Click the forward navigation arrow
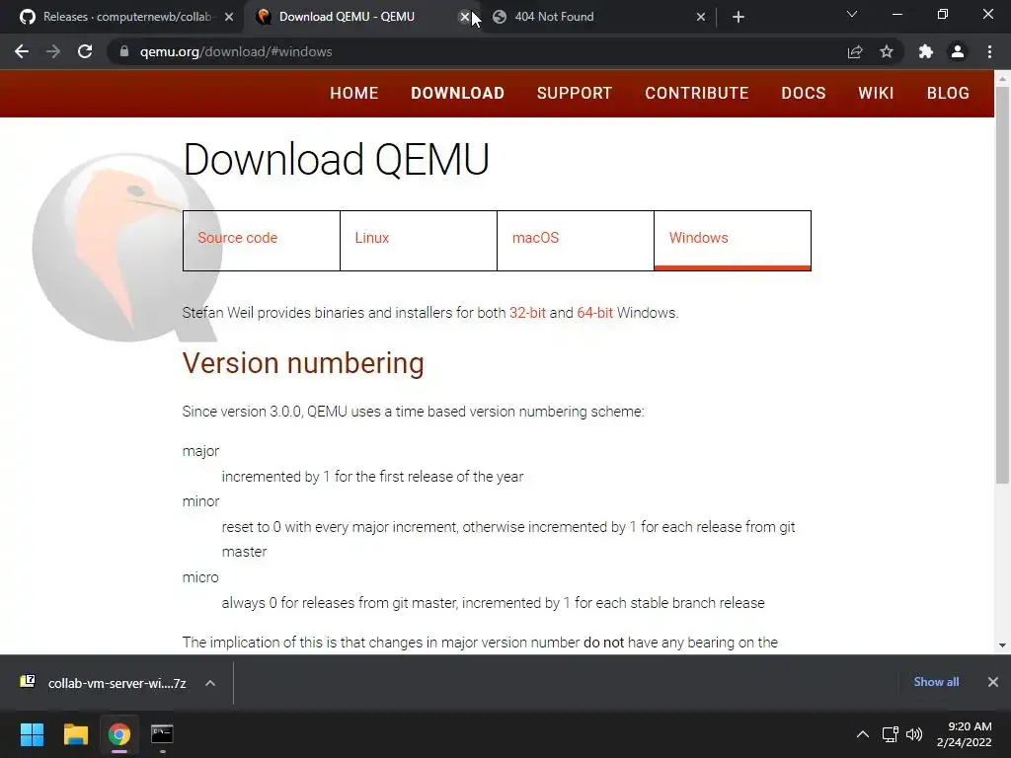 coord(53,51)
